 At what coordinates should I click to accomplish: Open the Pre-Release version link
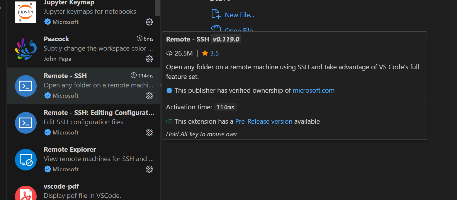pos(264,121)
